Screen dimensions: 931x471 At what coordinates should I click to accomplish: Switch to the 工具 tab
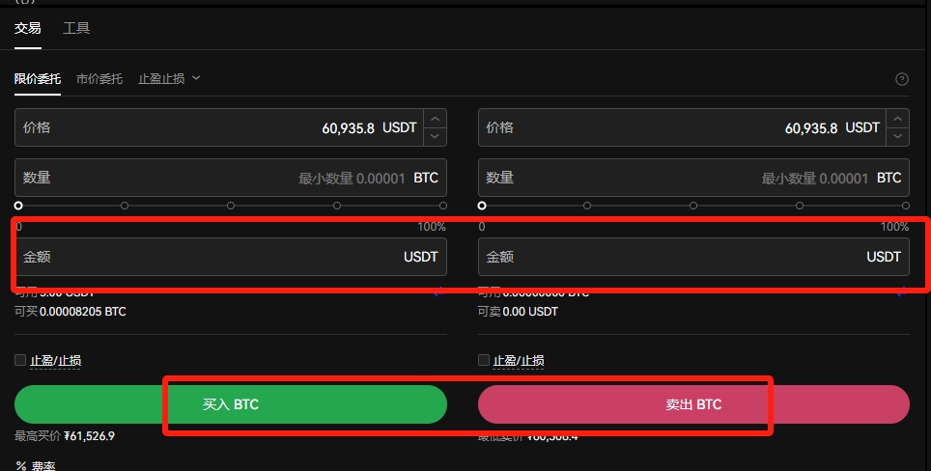pos(76,28)
